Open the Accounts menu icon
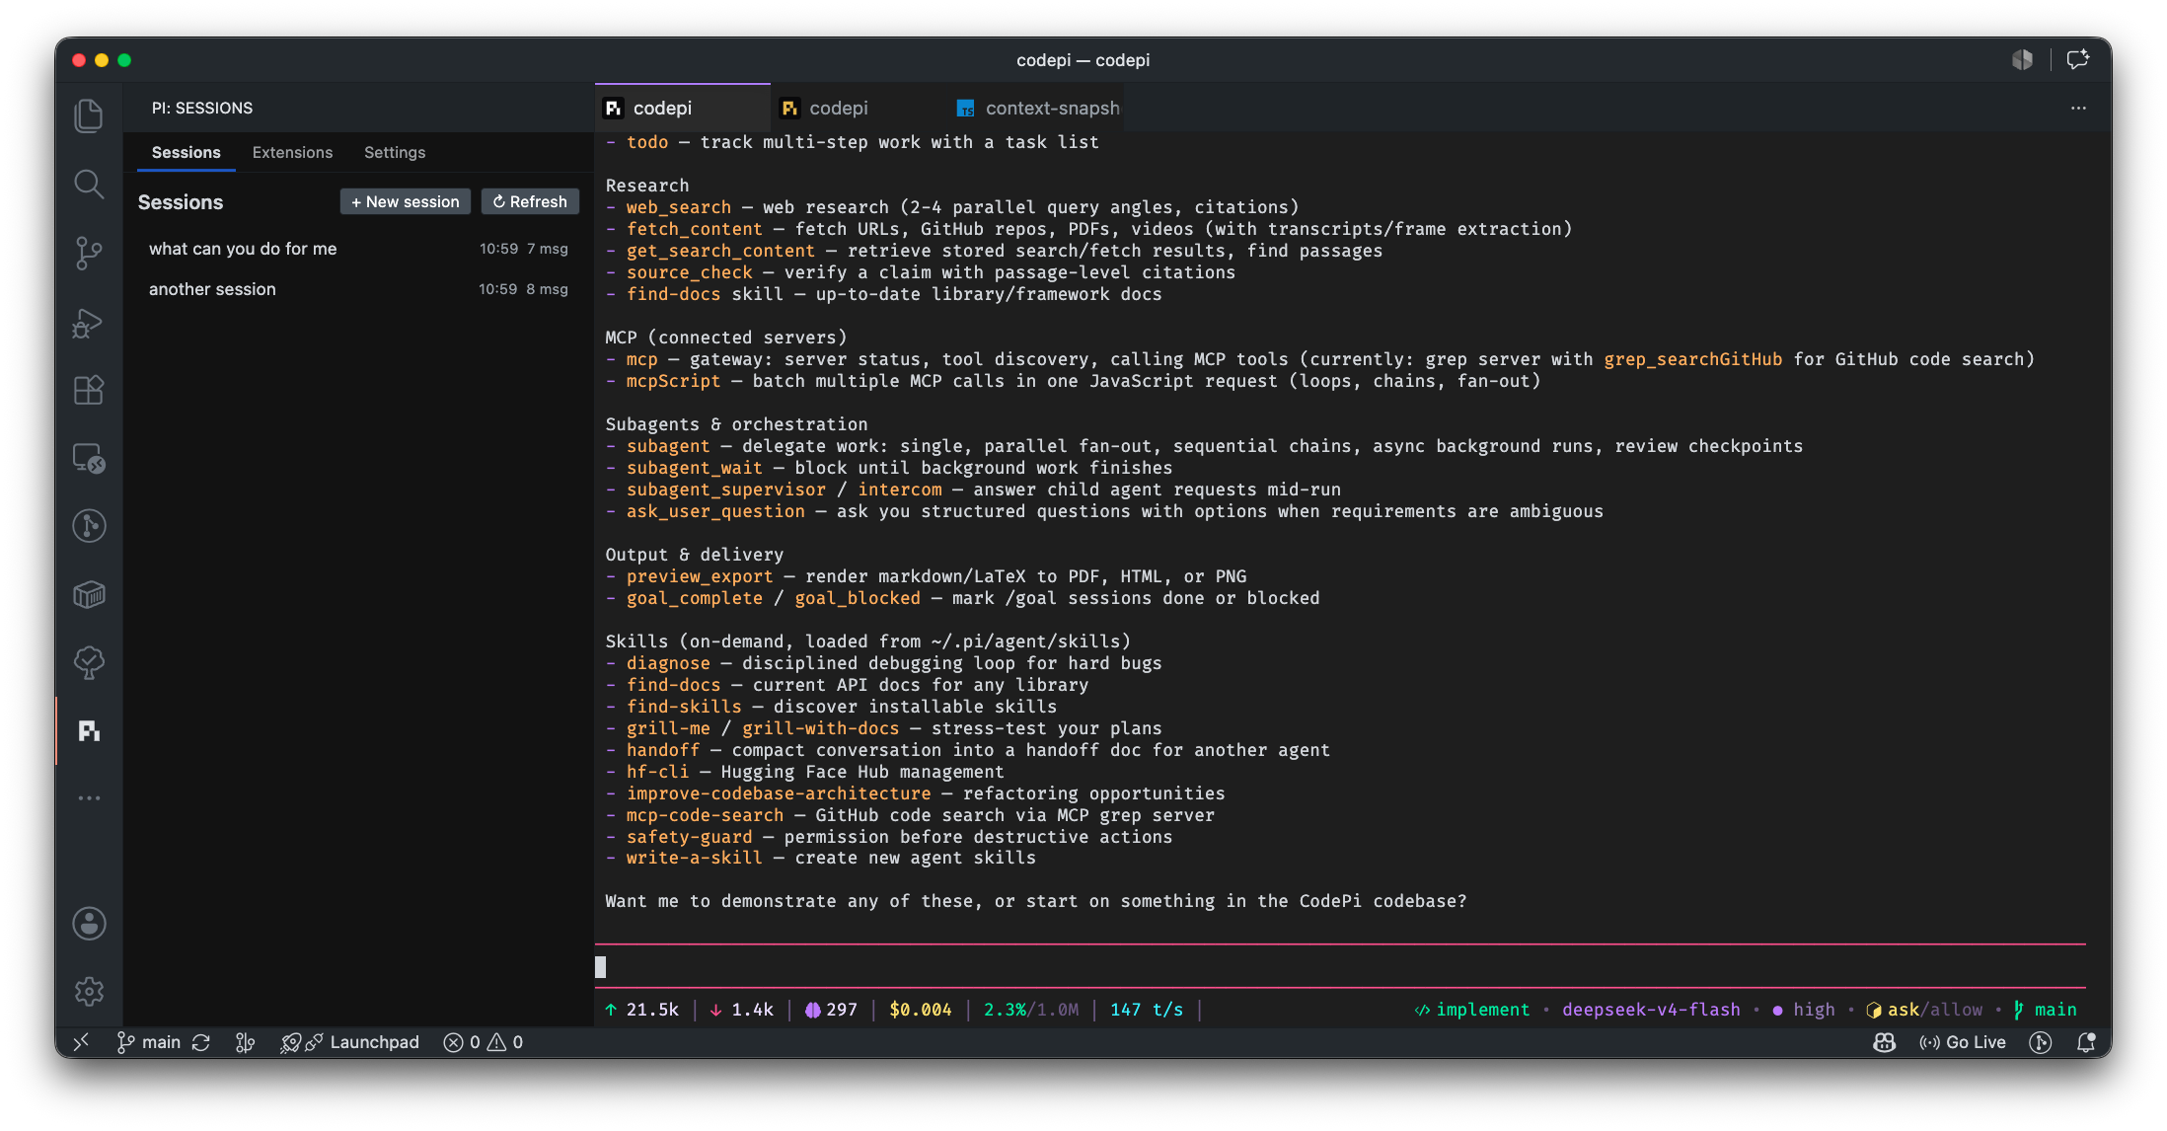2167x1131 pixels. click(x=89, y=924)
